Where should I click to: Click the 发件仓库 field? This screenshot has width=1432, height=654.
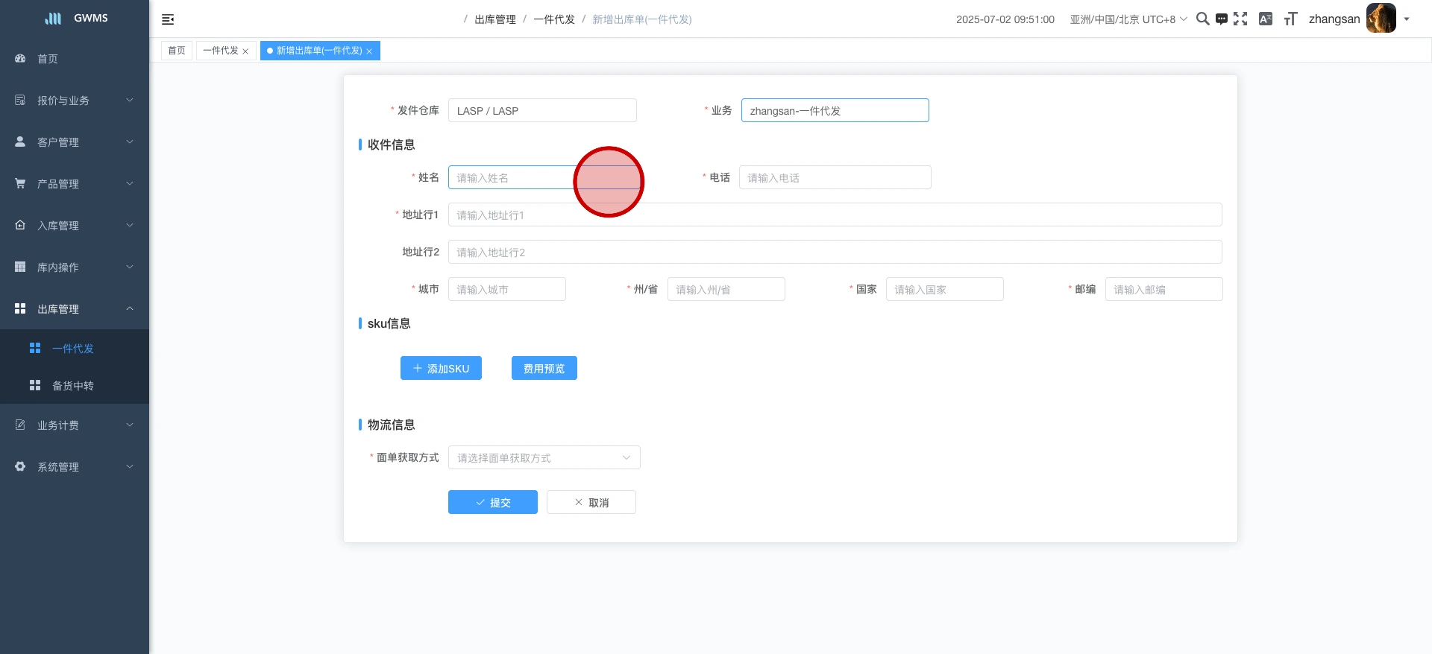tap(542, 110)
